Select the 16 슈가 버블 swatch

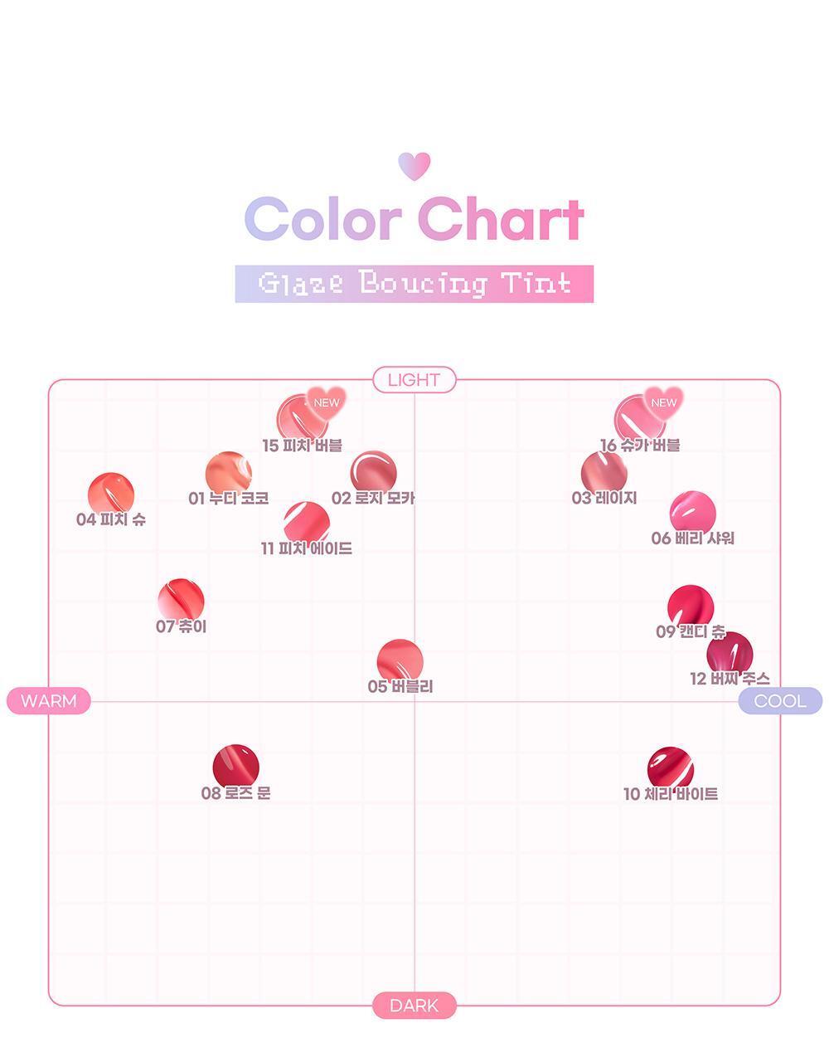[638, 417]
